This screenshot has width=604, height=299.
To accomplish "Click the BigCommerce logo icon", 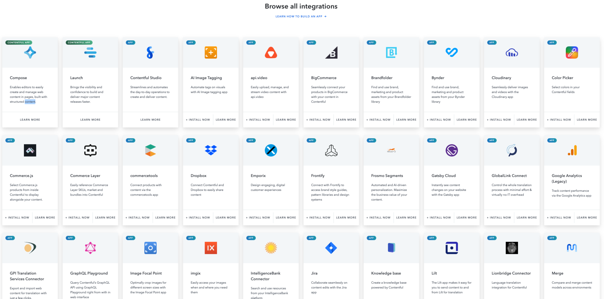I will point(331,53).
